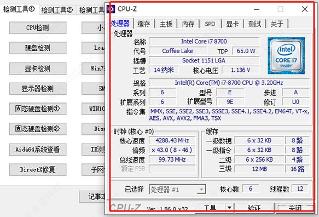Click the 线程数 value 12
The height and width of the screenshot is (217, 319).
[x=300, y=189]
